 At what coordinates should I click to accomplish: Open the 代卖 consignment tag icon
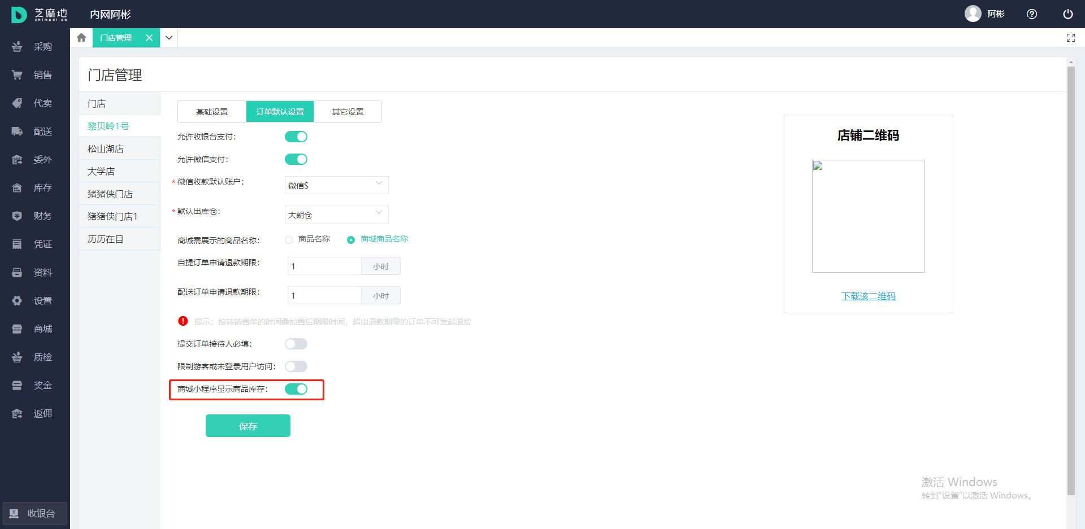click(17, 103)
